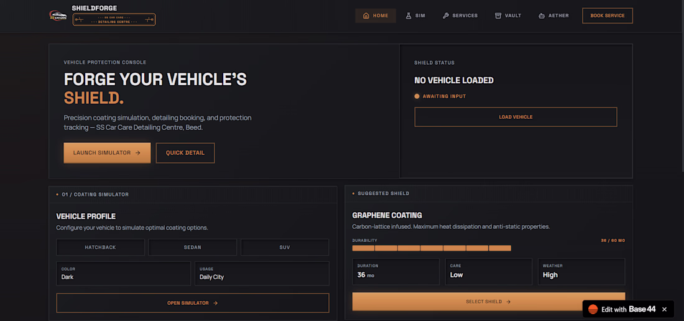The height and width of the screenshot is (321, 684).
Task: Click the Quick Detail button
Action: click(185, 152)
